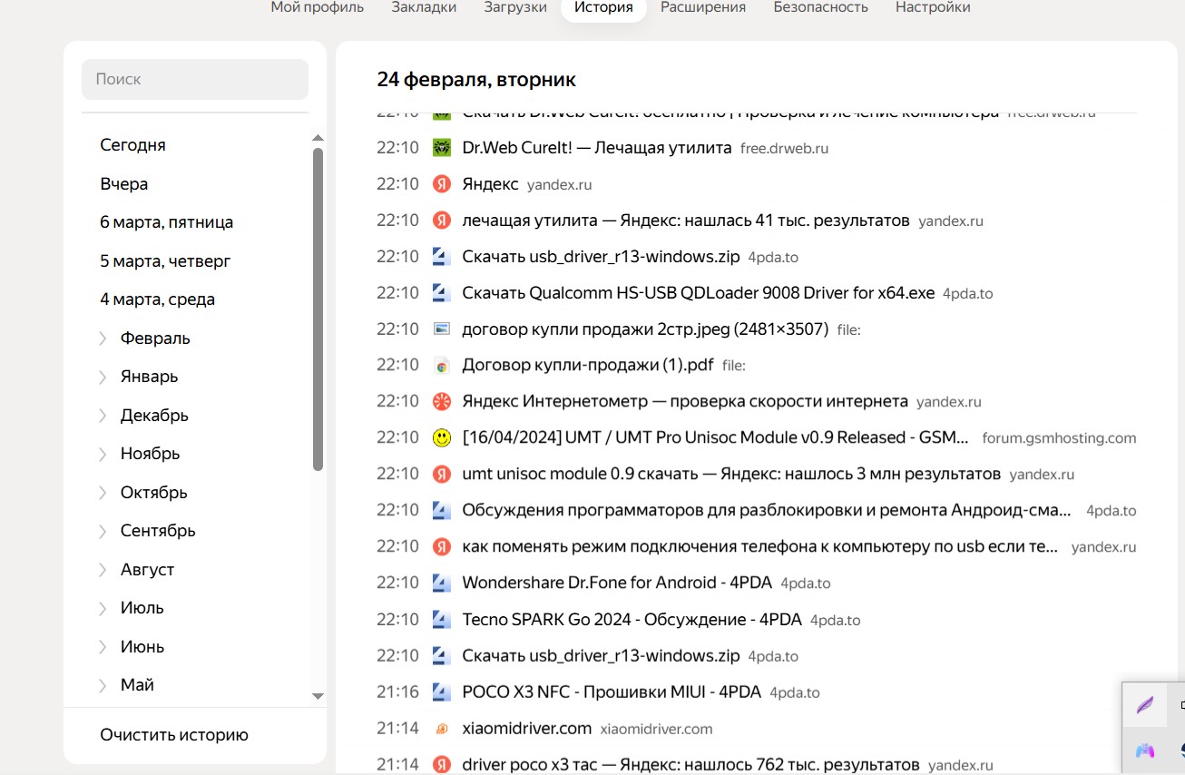
Task: Click the xiaomidriver.com site icon
Action: [x=442, y=728]
